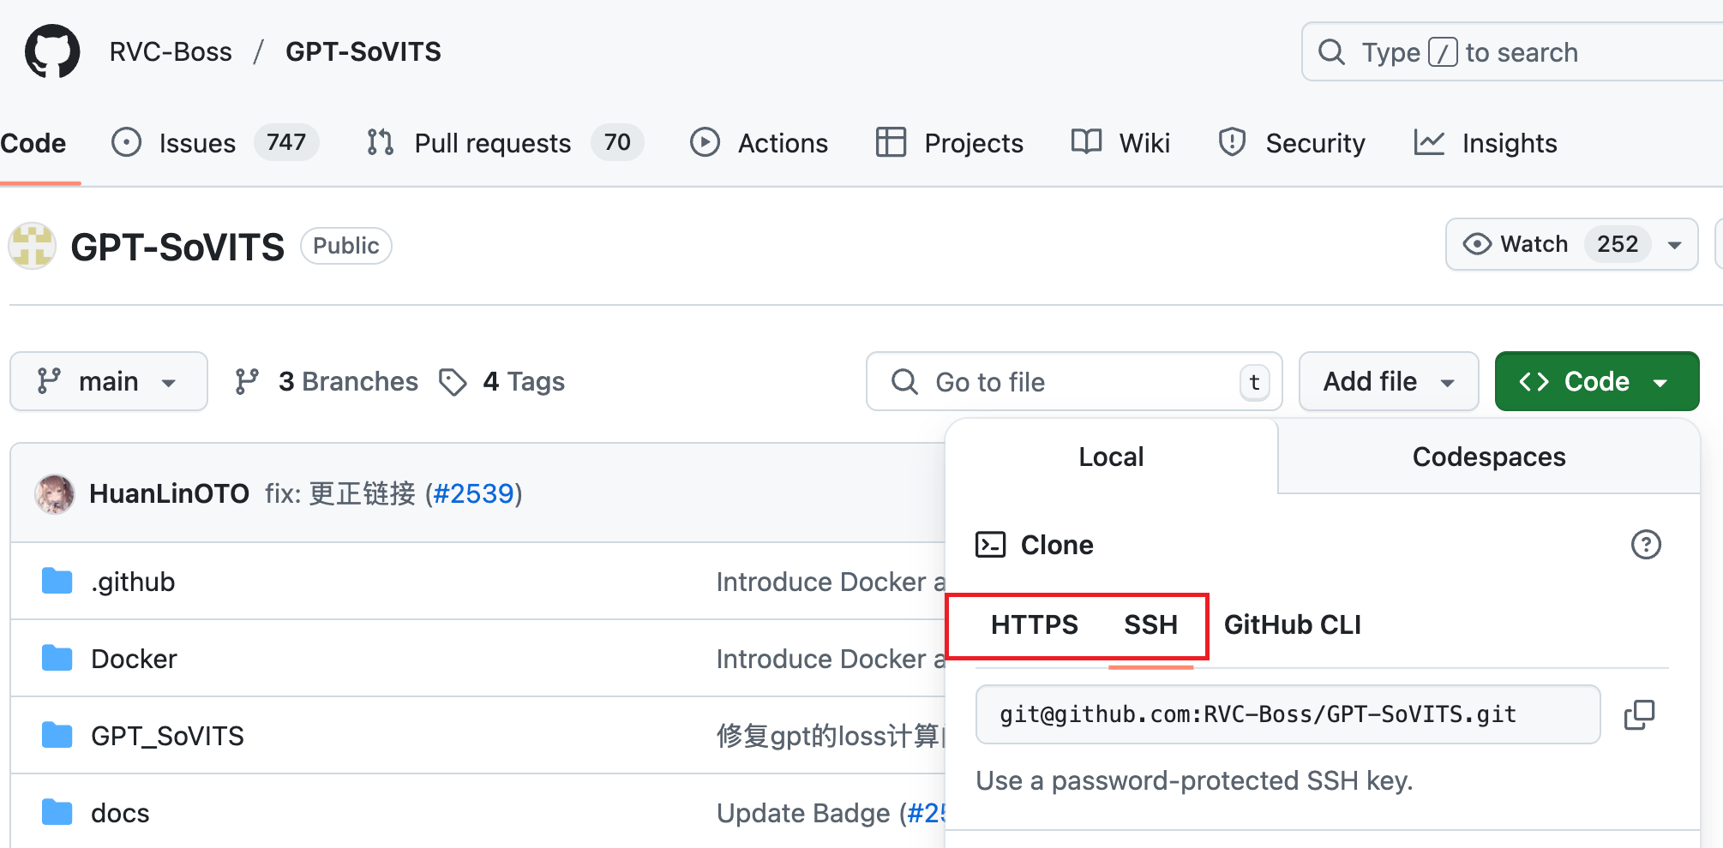
Task: Select the SSH clone option
Action: (1150, 624)
